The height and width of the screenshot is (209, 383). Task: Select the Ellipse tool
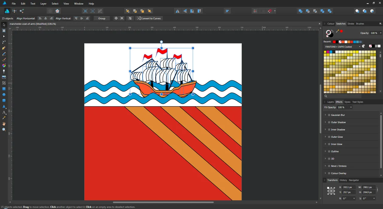click(x=4, y=95)
